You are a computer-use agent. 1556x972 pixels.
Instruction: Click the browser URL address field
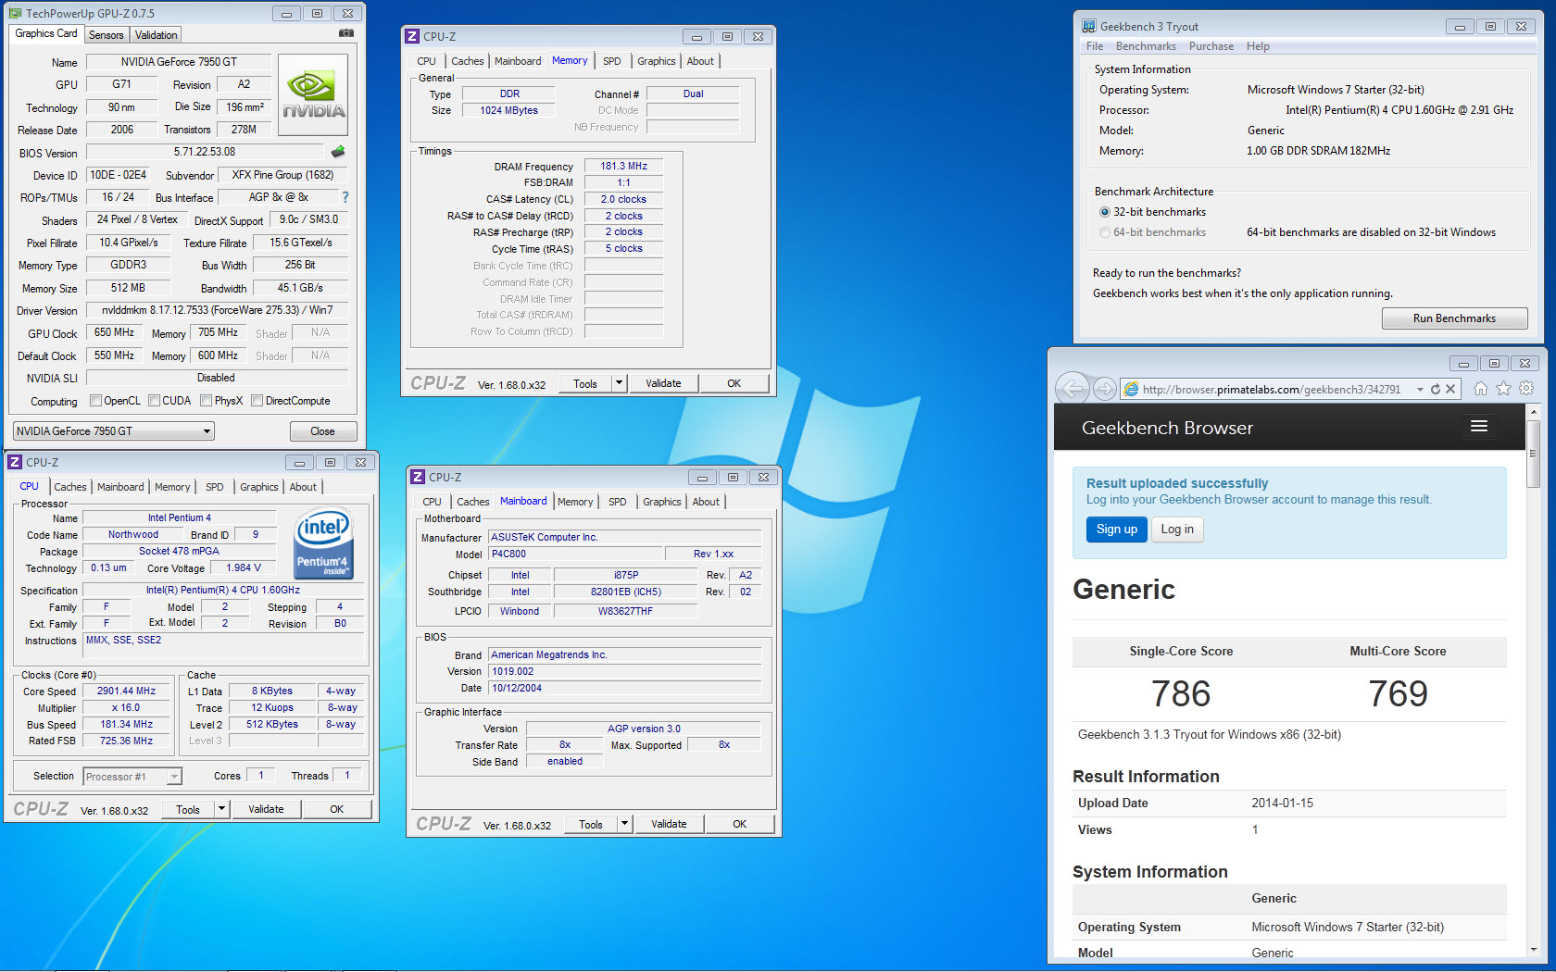(1272, 390)
